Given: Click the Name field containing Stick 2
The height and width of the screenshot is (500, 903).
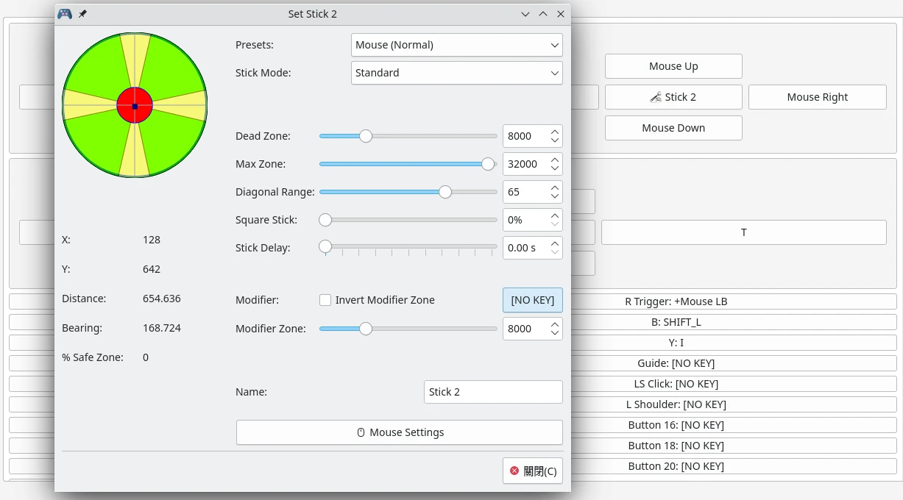Looking at the screenshot, I should 493,392.
